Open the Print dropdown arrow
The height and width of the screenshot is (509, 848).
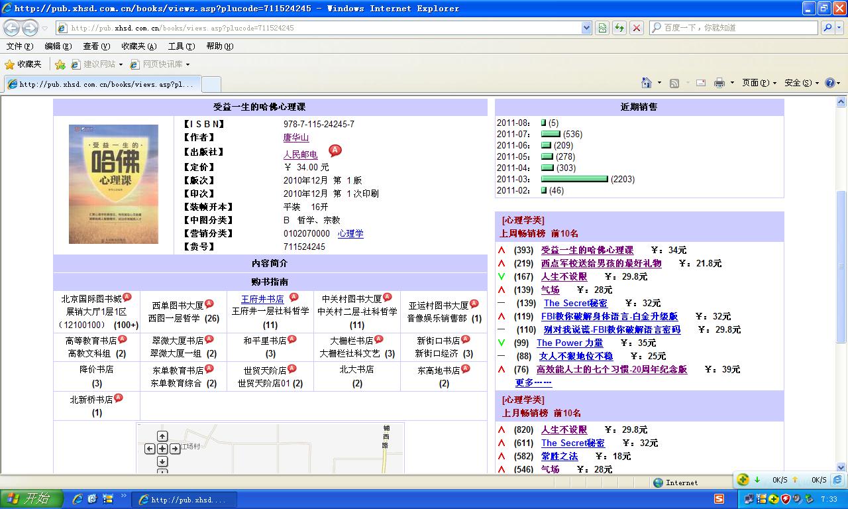pos(731,83)
